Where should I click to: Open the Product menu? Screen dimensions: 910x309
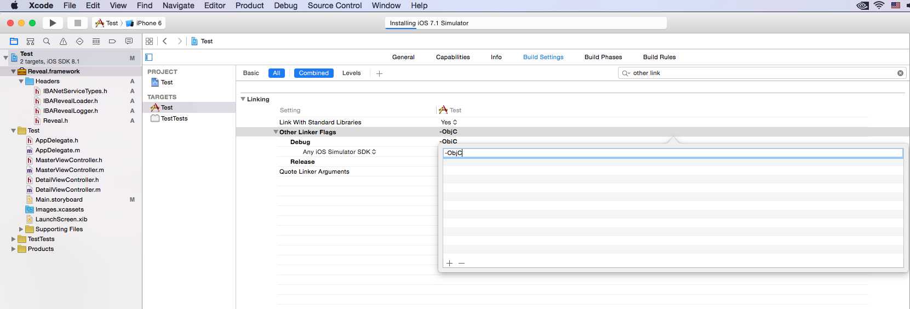coord(249,5)
